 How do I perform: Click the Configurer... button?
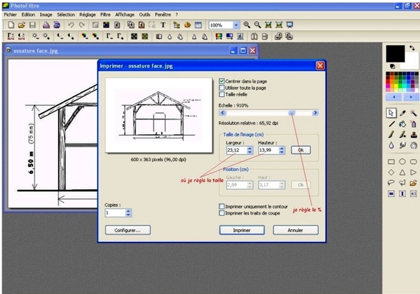(128, 230)
